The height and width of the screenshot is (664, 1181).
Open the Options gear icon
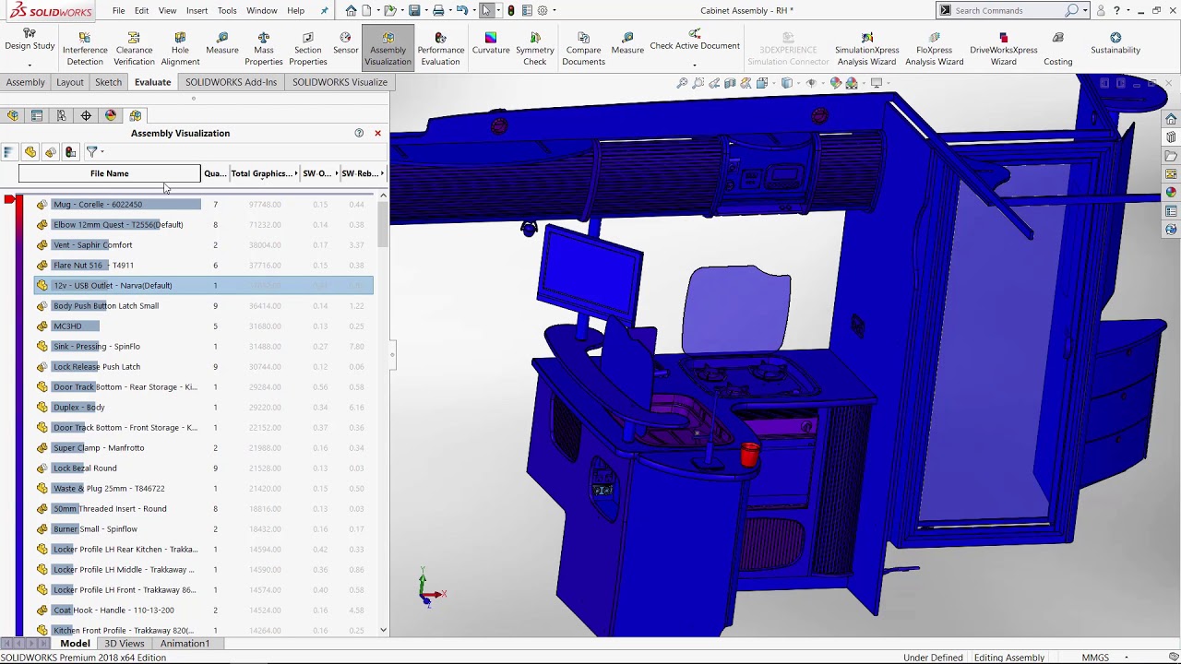pyautogui.click(x=542, y=10)
